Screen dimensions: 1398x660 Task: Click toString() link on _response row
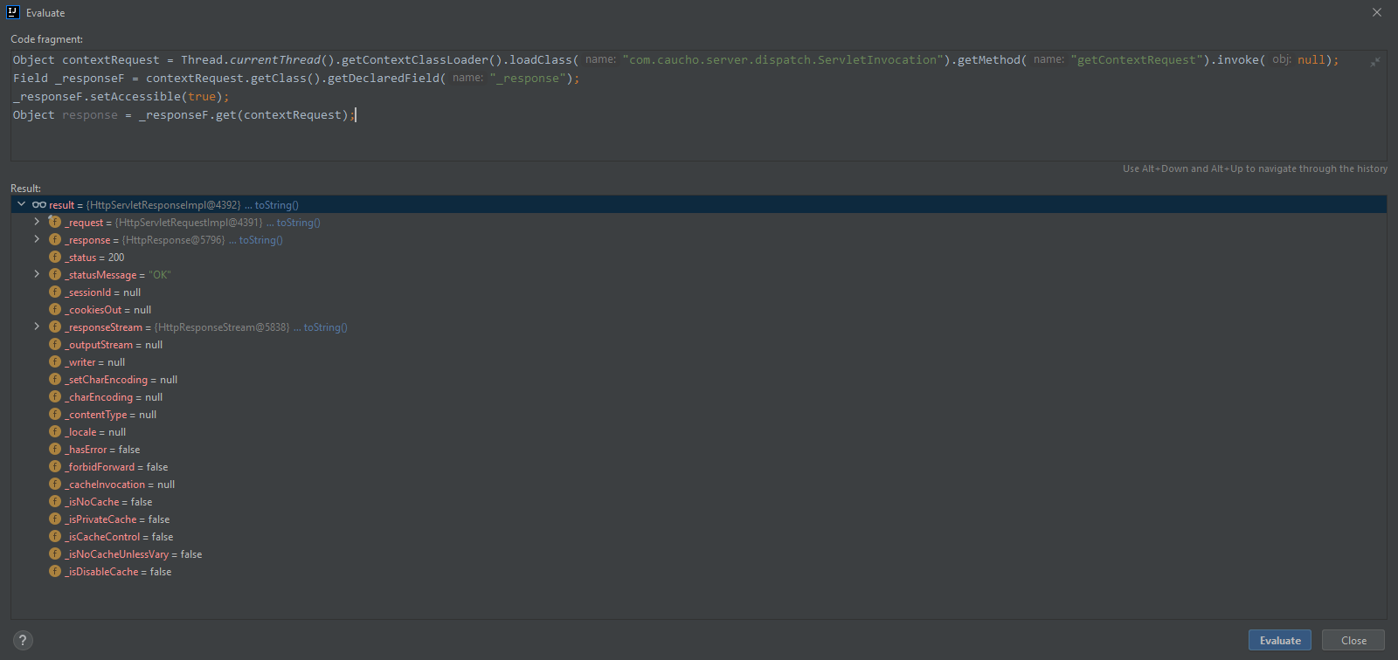260,240
